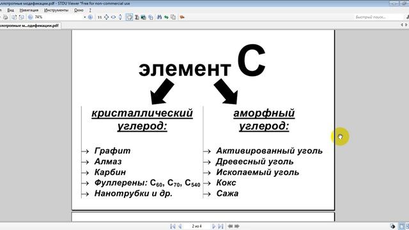Select the image selection tool icon
Image resolution: width=409 pixels, height=230 pixels.
[143, 17]
